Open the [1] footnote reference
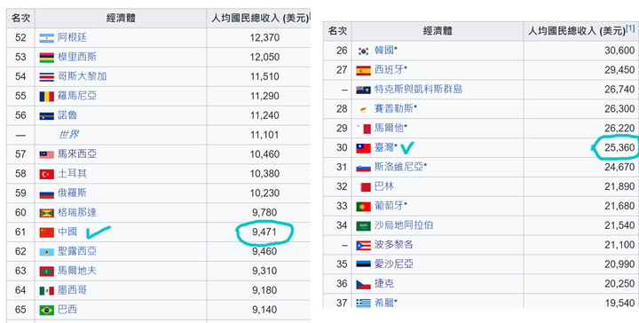Screen dimensions: 639x323 [630, 28]
